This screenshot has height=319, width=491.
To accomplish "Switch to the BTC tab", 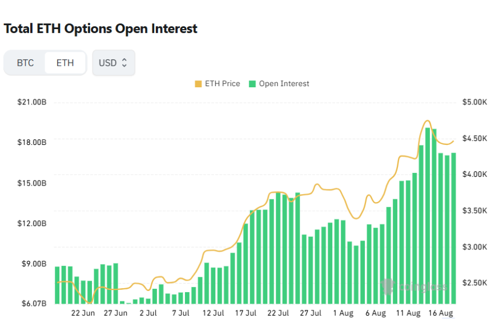I will [25, 63].
